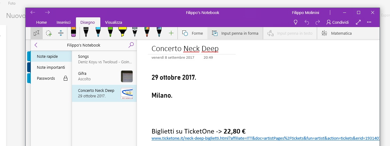The image size is (390, 146).
Task: Open the Forme shapes menu
Action: (192, 33)
